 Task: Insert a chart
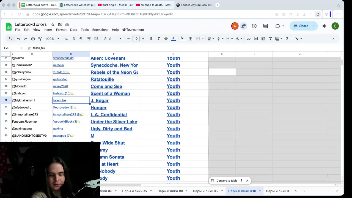point(263,39)
